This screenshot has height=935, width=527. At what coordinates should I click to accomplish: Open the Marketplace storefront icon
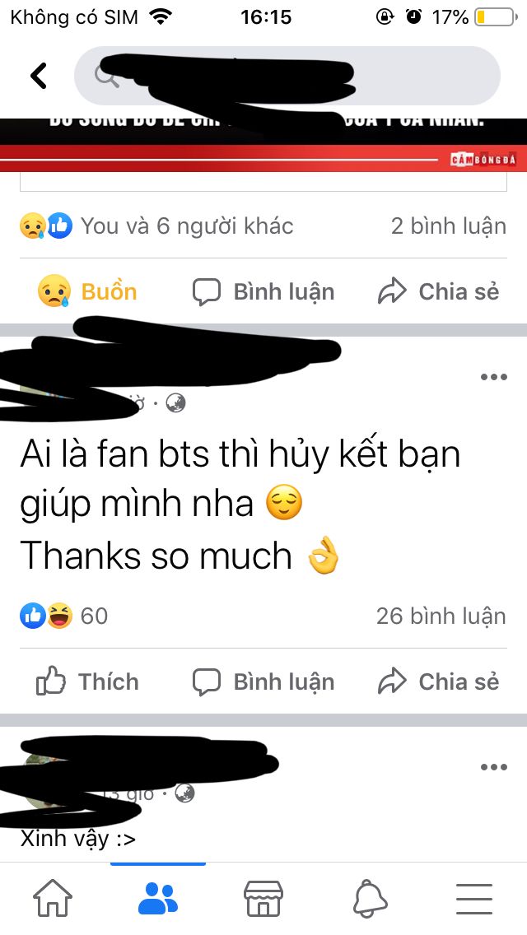263,899
